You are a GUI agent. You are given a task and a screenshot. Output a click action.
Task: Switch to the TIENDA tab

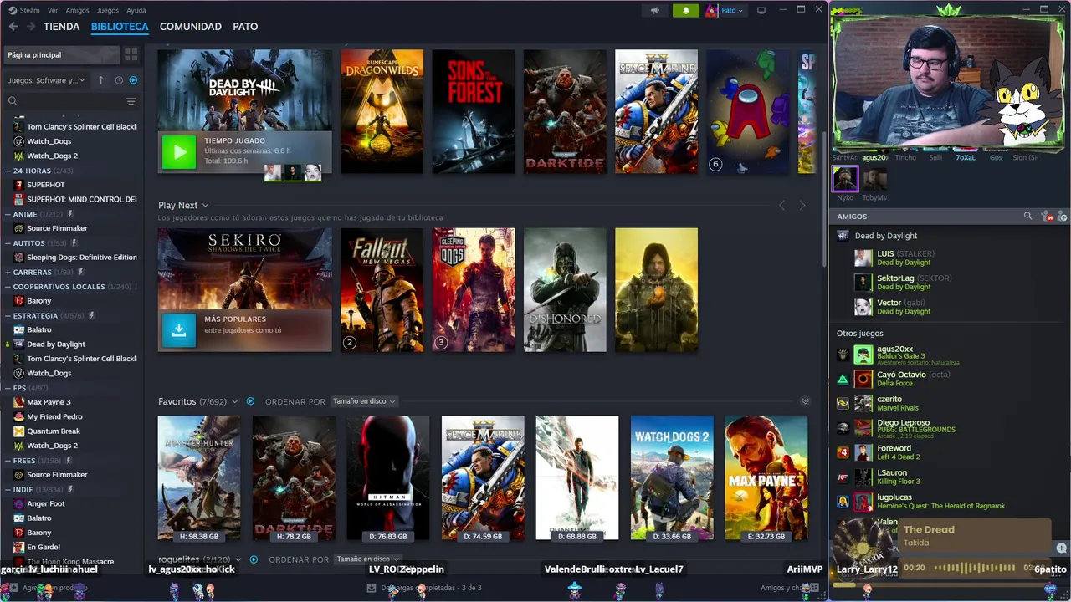click(62, 27)
